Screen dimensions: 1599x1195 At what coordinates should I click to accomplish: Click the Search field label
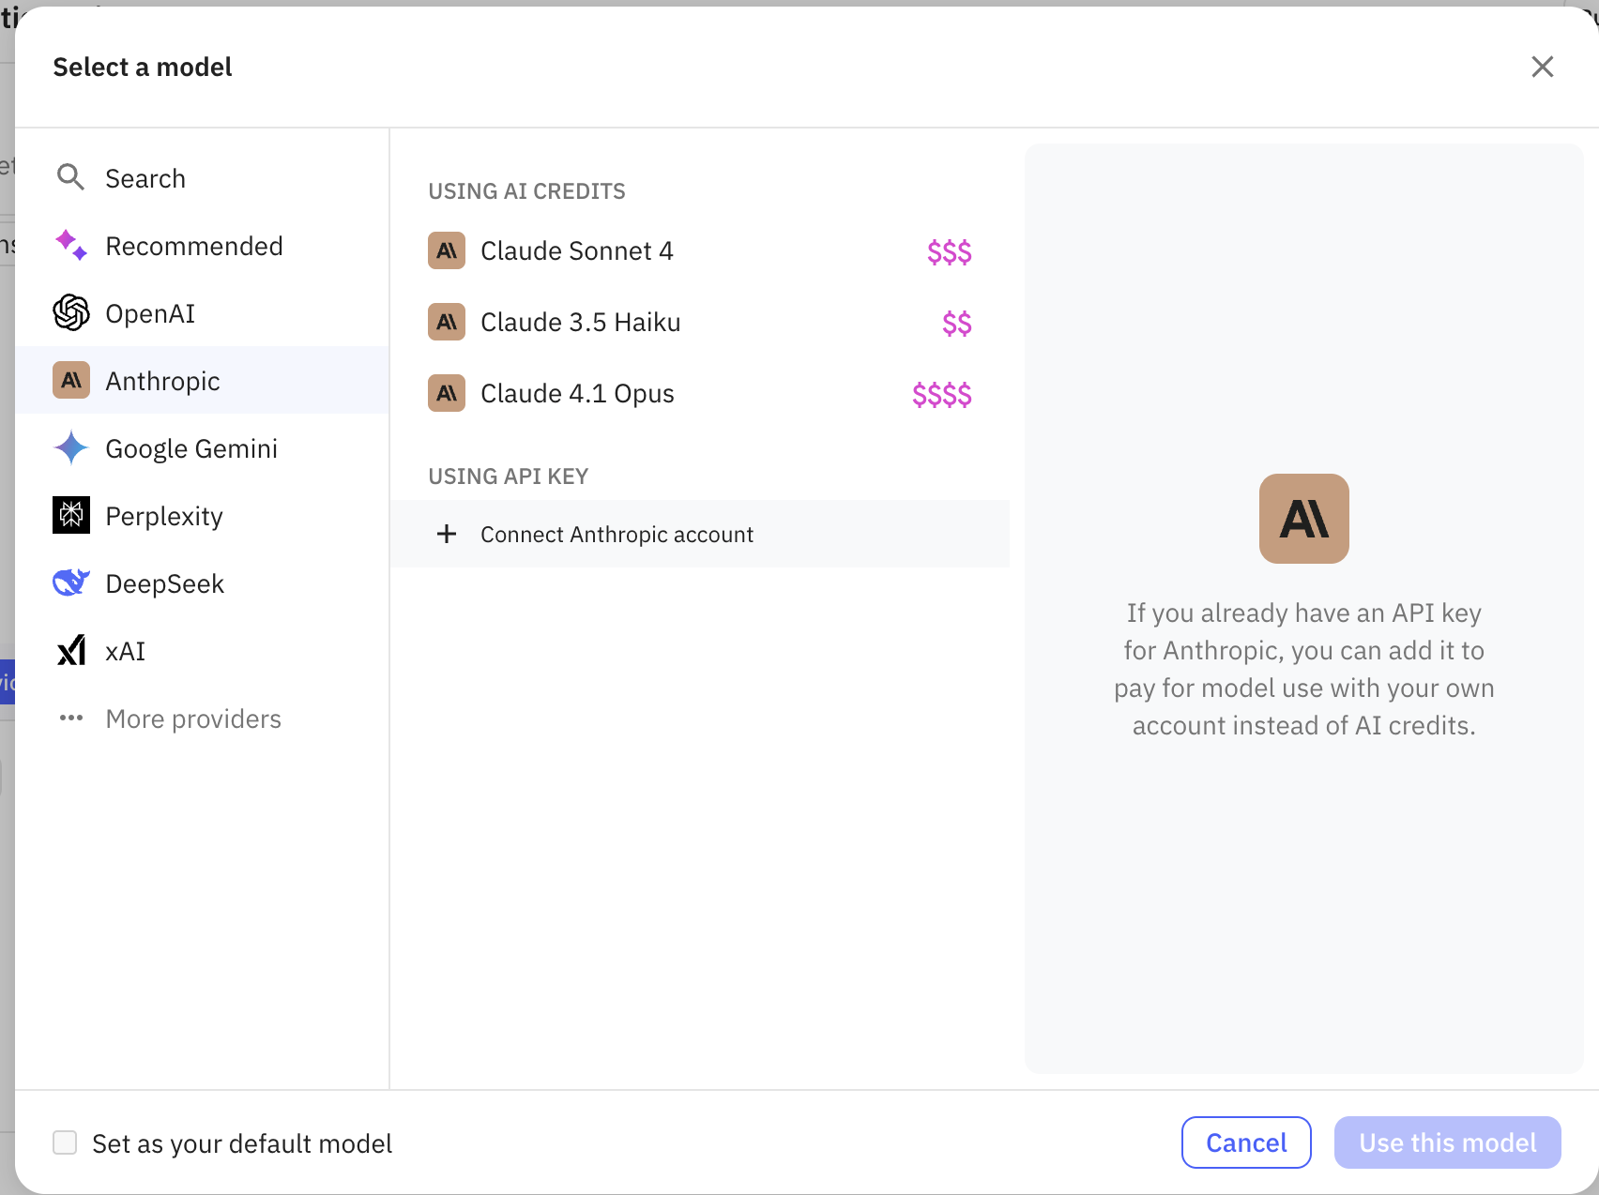pos(145,178)
